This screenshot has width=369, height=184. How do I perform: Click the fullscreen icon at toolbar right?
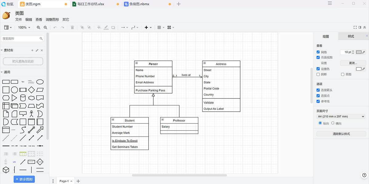click(355, 28)
